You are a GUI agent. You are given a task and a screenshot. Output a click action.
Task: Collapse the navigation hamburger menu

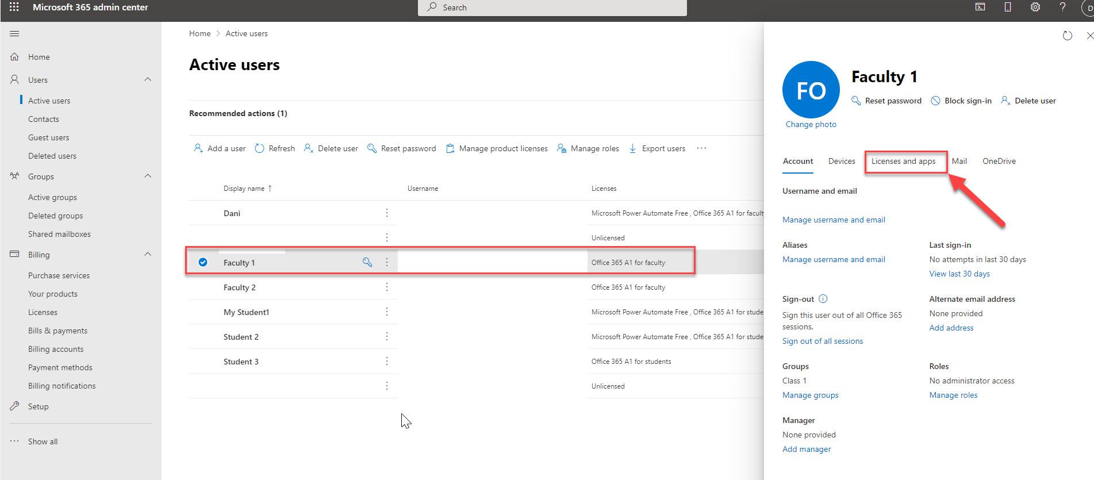(14, 34)
